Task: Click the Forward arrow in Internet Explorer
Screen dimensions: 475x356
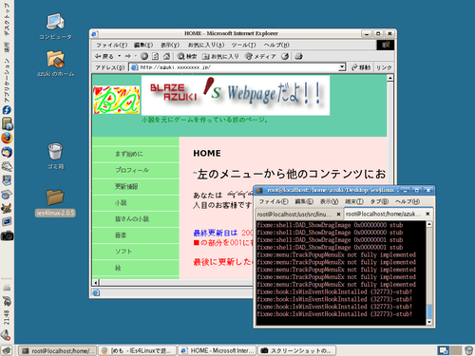Action: [127, 56]
